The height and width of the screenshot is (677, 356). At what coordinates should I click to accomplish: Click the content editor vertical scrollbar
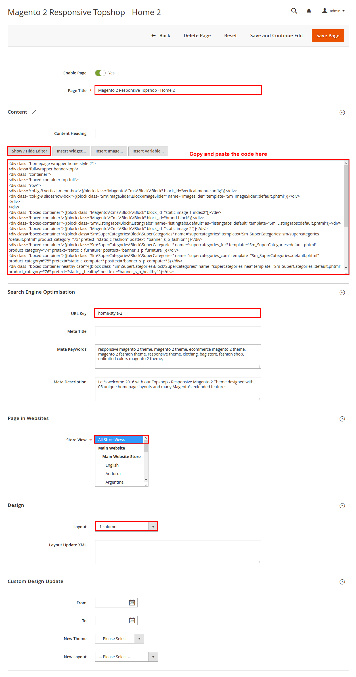point(346,215)
